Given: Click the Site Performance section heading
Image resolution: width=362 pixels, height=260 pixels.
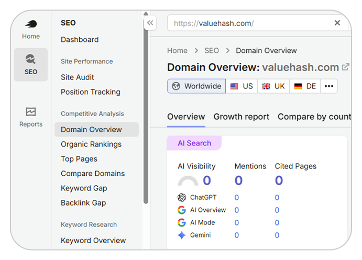Looking at the screenshot, I should click(x=87, y=61).
